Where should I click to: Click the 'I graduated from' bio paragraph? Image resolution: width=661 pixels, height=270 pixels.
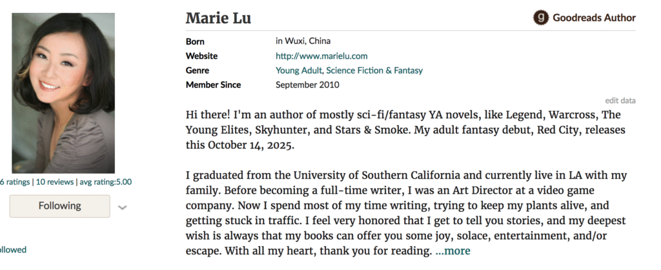[405, 213]
